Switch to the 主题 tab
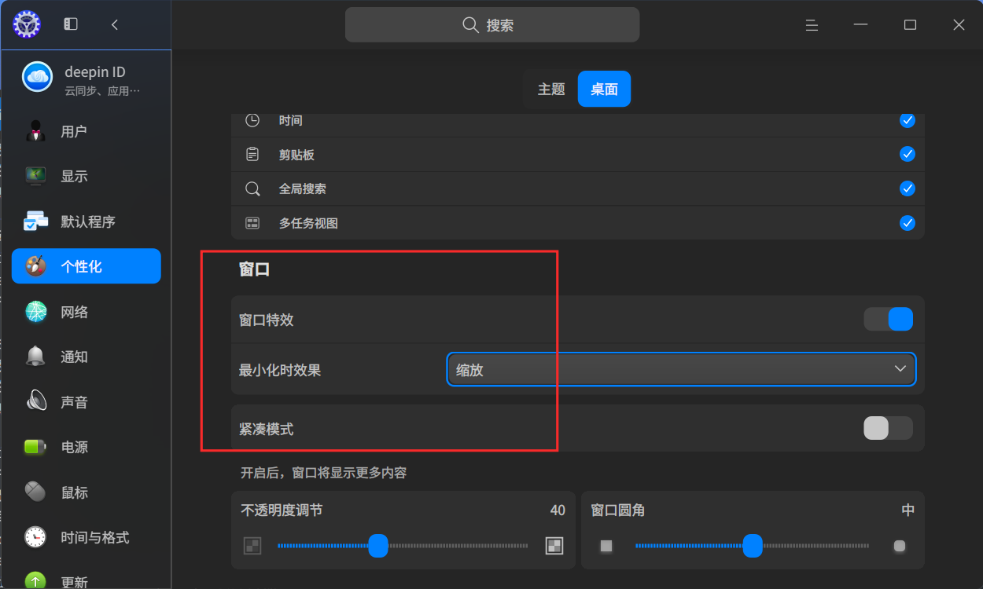This screenshot has width=983, height=589. [551, 90]
